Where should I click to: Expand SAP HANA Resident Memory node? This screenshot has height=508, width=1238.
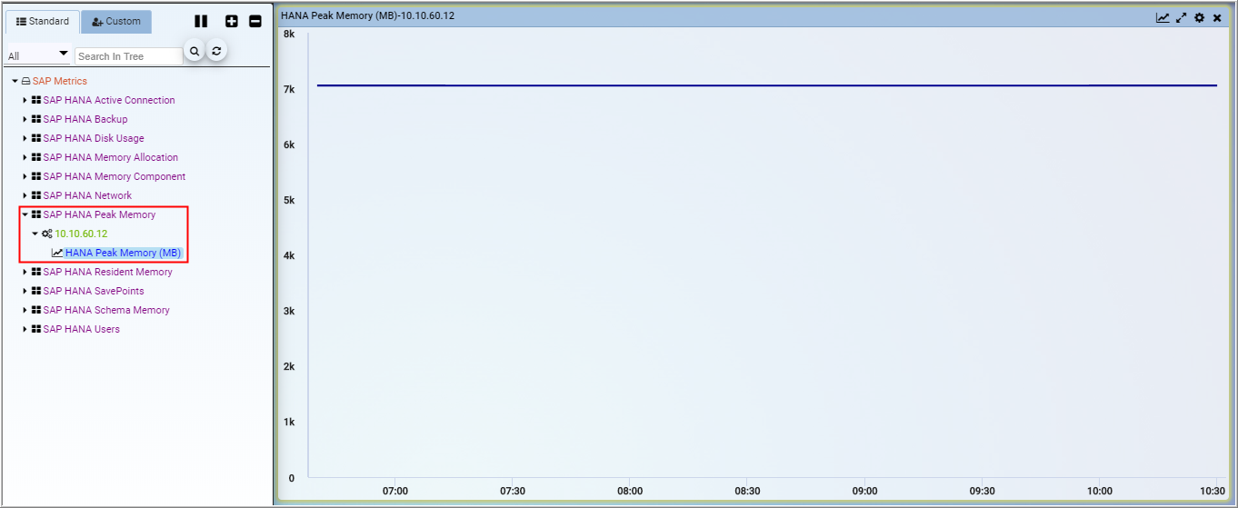pos(25,272)
